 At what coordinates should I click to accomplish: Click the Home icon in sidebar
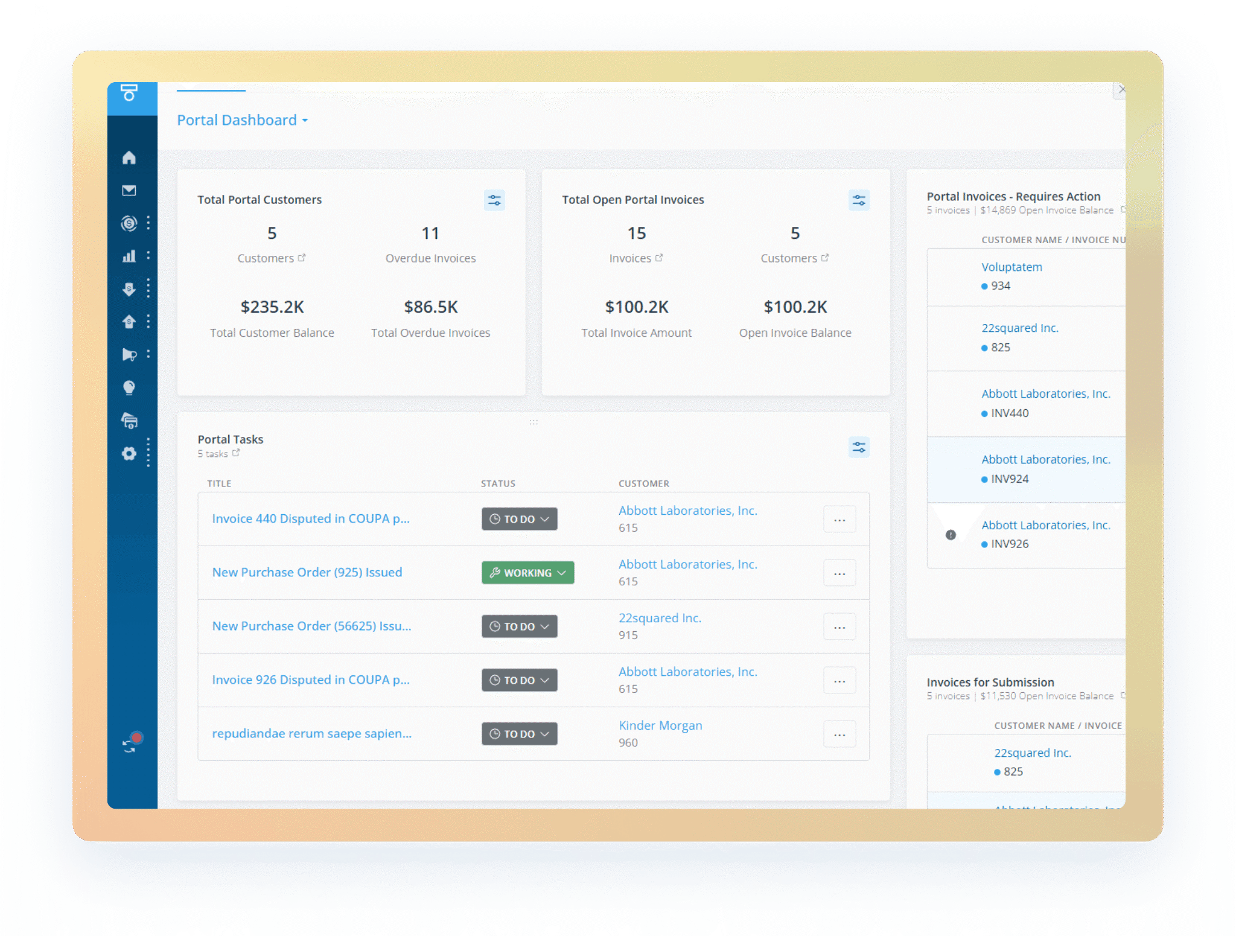pos(129,158)
